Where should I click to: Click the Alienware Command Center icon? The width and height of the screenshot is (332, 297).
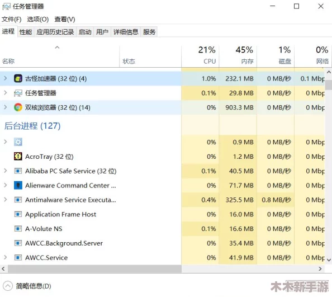pos(18,185)
